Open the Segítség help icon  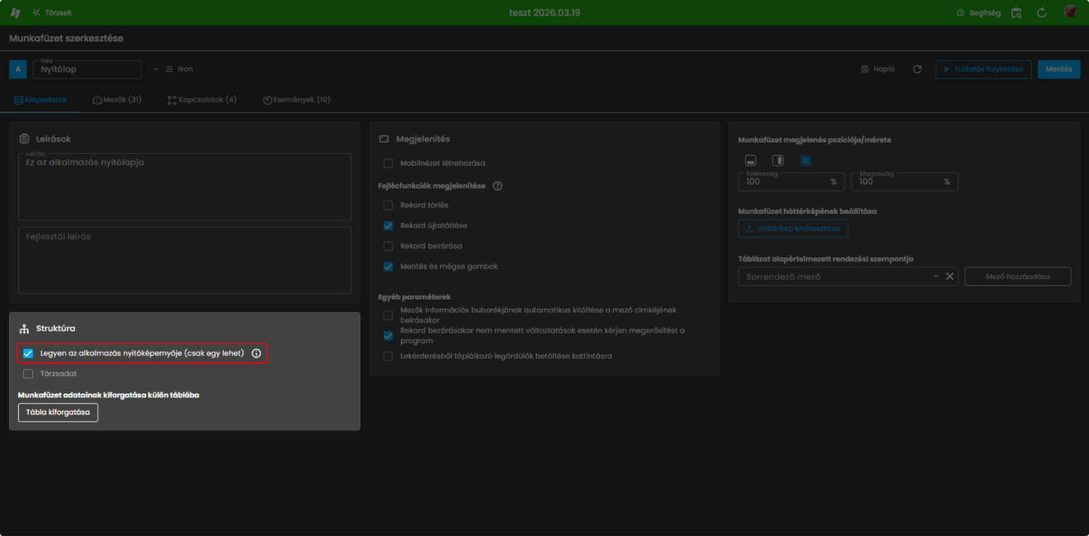pos(961,13)
